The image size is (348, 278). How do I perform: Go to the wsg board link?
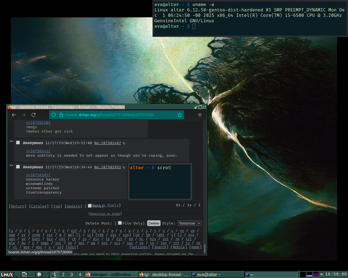[26, 247]
